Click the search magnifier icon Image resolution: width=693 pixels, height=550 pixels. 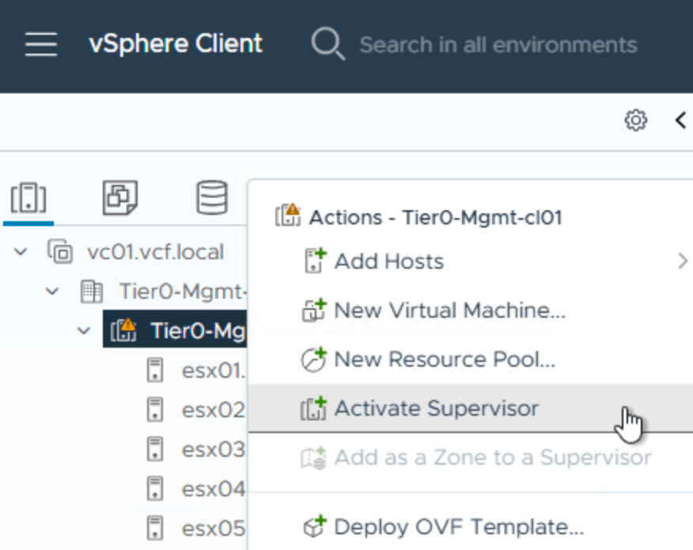click(x=327, y=44)
